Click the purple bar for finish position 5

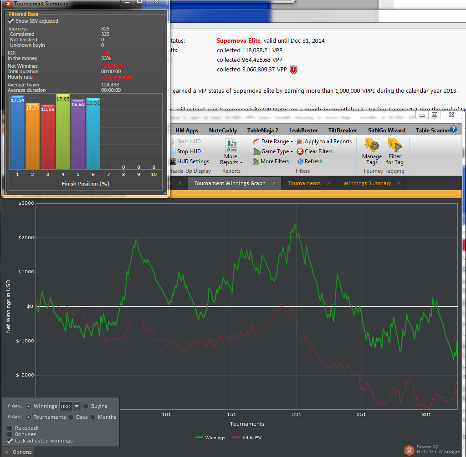pos(78,135)
